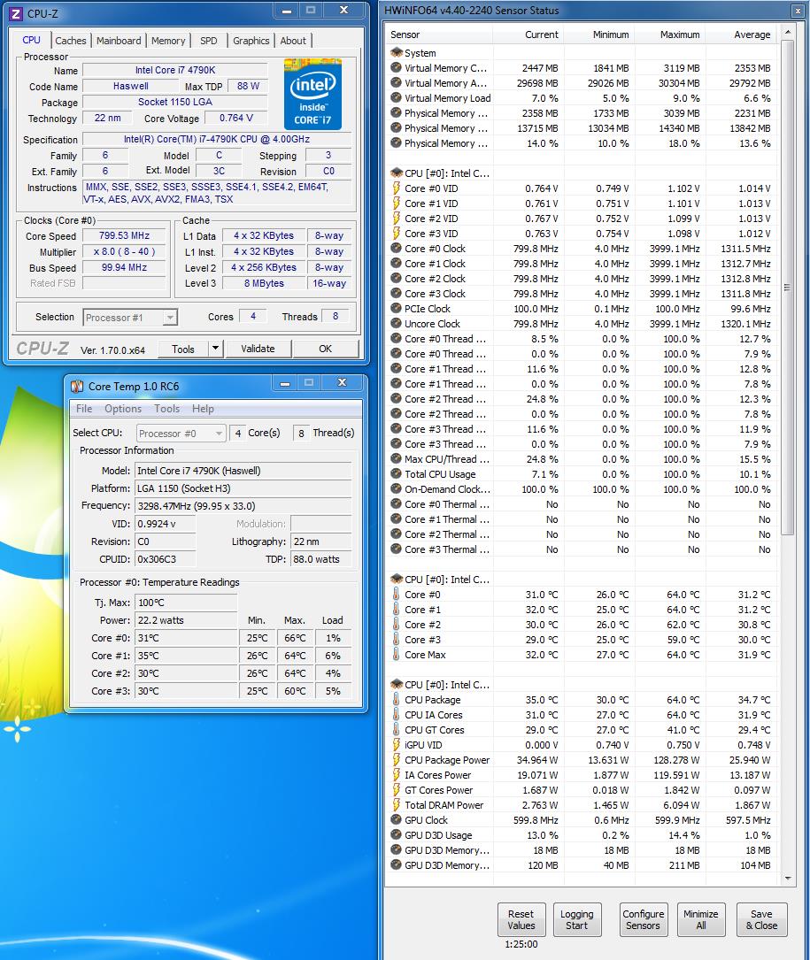
Task: Click the icon beside Core #2 Clock
Action: 397,279
